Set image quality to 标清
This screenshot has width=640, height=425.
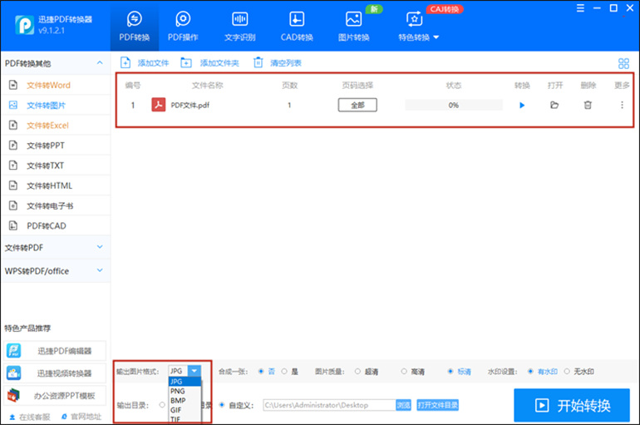pos(450,372)
